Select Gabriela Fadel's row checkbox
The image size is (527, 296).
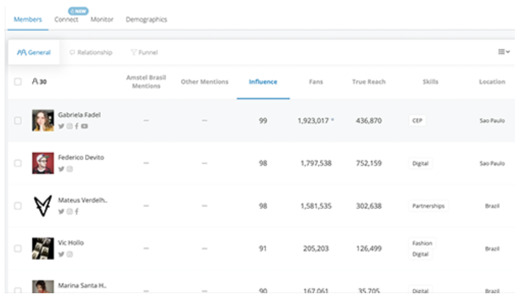click(x=18, y=121)
